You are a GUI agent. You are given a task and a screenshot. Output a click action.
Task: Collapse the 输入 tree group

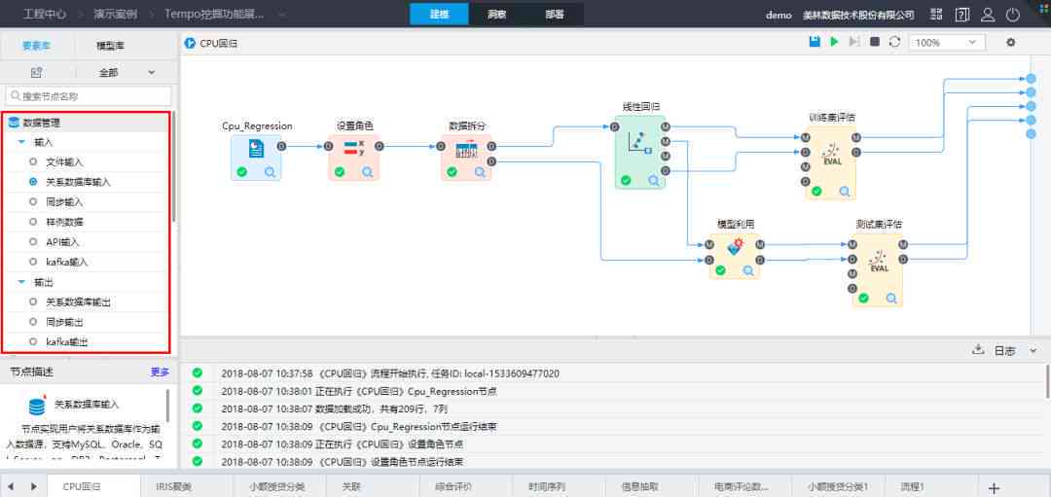point(21,143)
